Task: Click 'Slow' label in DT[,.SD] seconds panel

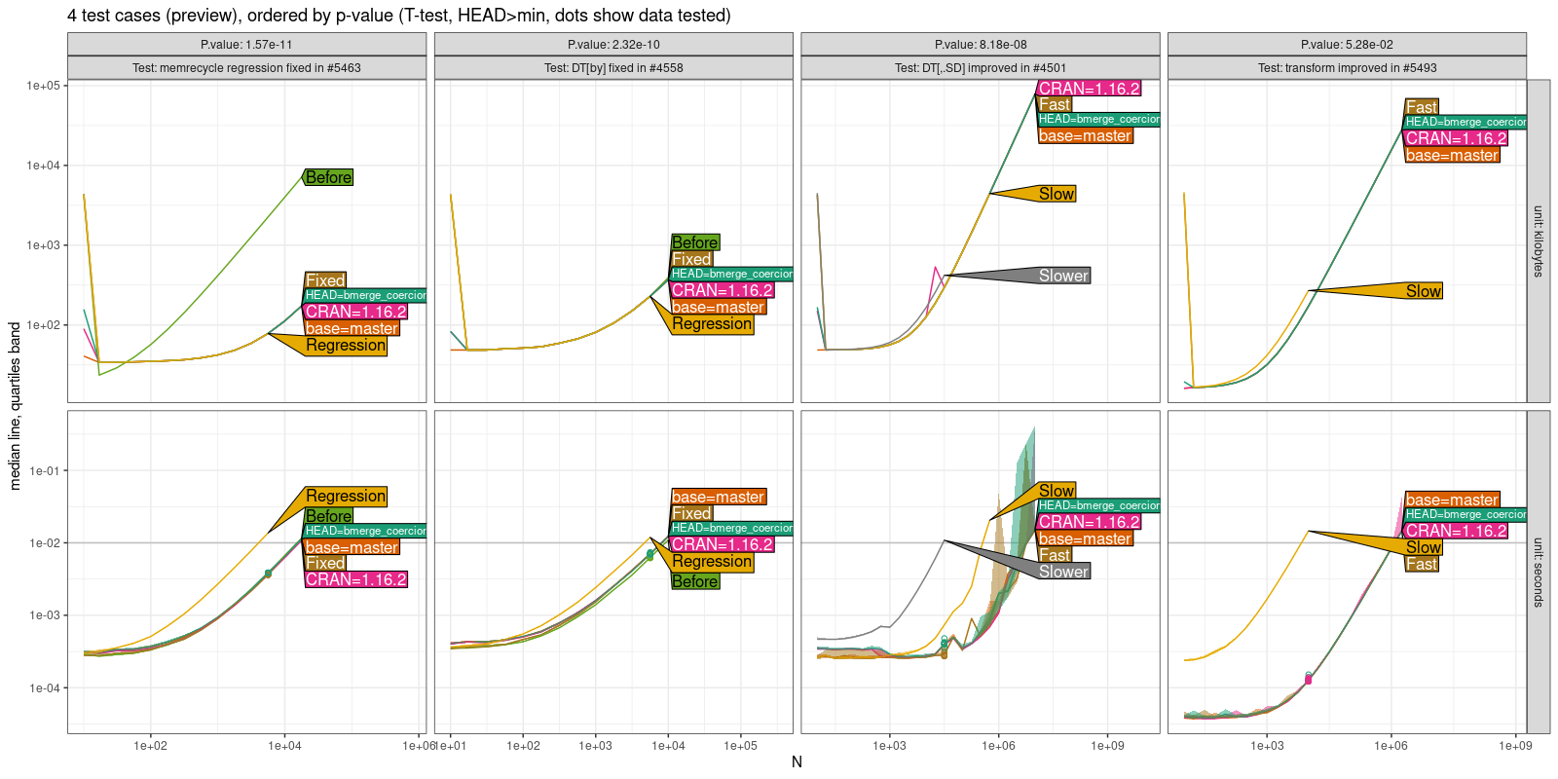Action: click(x=1057, y=491)
